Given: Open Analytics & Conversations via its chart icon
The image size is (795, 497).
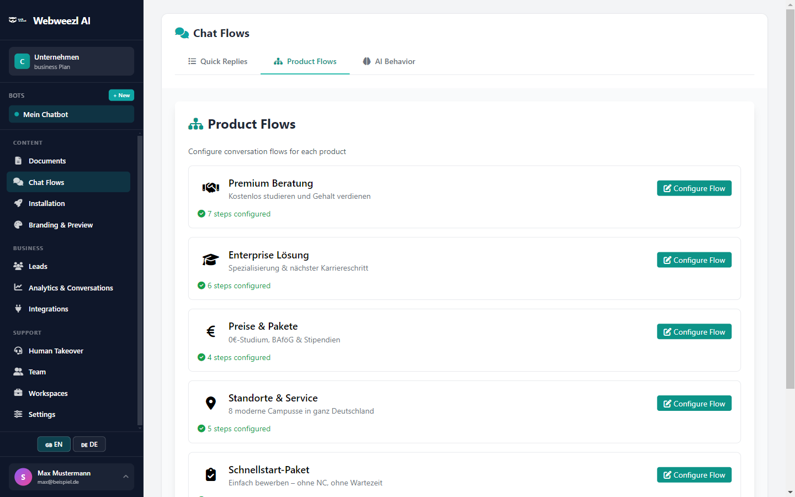Looking at the screenshot, I should [x=19, y=287].
